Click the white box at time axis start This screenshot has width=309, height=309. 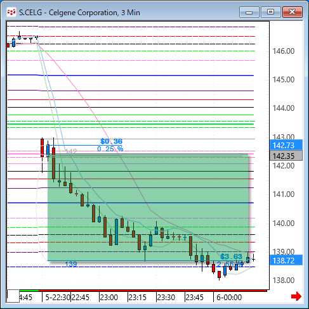pyautogui.click(x=13, y=296)
